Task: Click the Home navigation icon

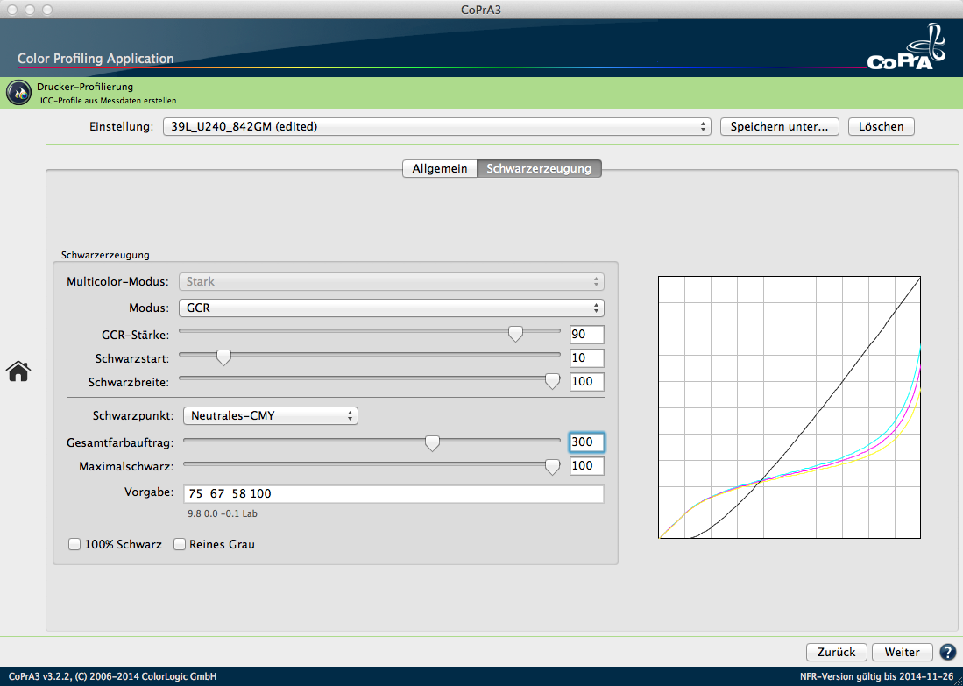Action: [x=18, y=371]
